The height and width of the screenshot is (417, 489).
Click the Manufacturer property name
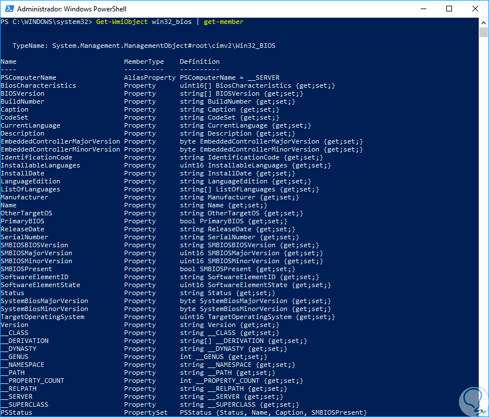pyautogui.click(x=24, y=197)
